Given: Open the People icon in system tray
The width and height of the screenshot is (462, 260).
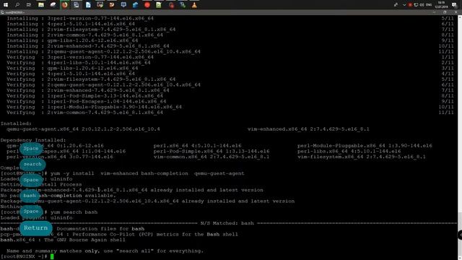Looking at the screenshot, I should pos(396,5).
